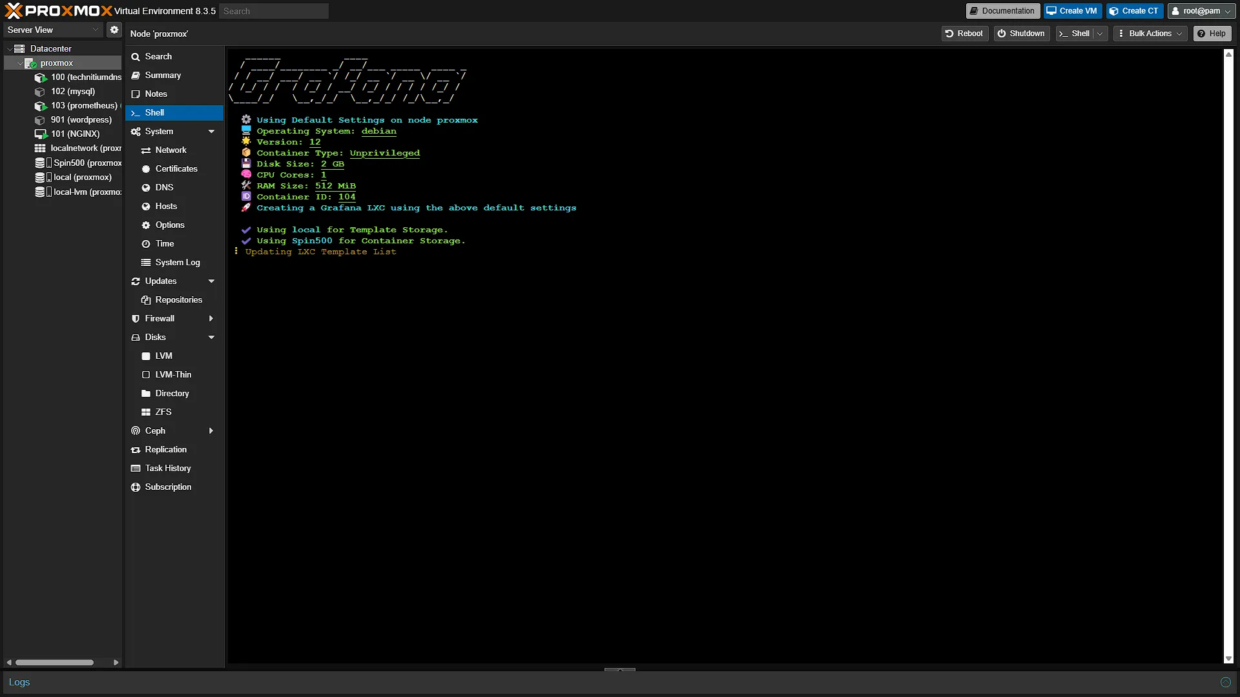Open the Certificates page
The height and width of the screenshot is (697, 1240).
tap(174, 168)
